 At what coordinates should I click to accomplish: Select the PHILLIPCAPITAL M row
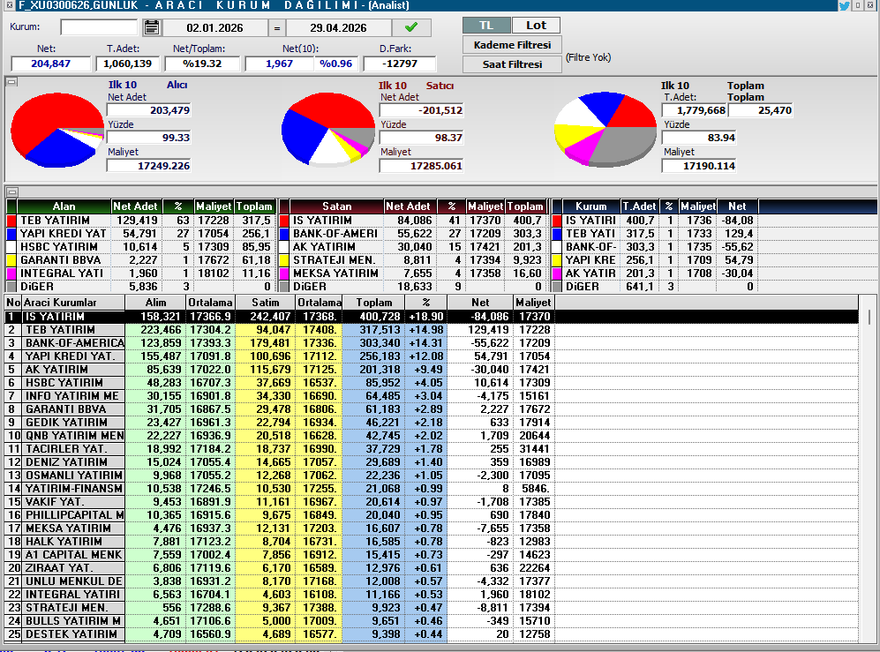pyautogui.click(x=431, y=515)
